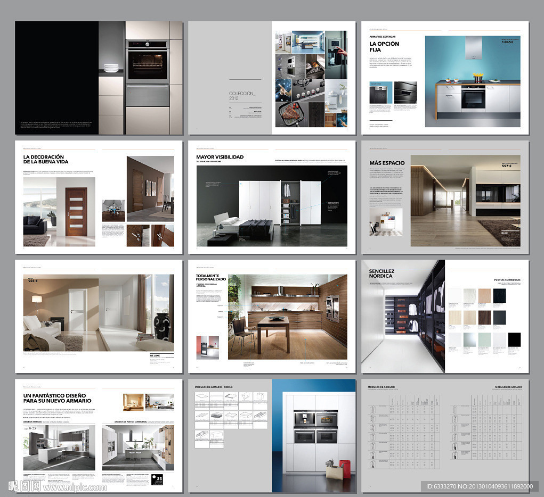Click the "PUERTAS CORREDERAS" label above the swatches
The height and width of the screenshot is (497, 544).
pyautogui.click(x=507, y=280)
